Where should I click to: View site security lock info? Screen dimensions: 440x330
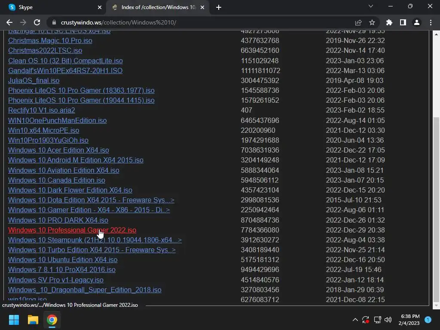point(54,22)
